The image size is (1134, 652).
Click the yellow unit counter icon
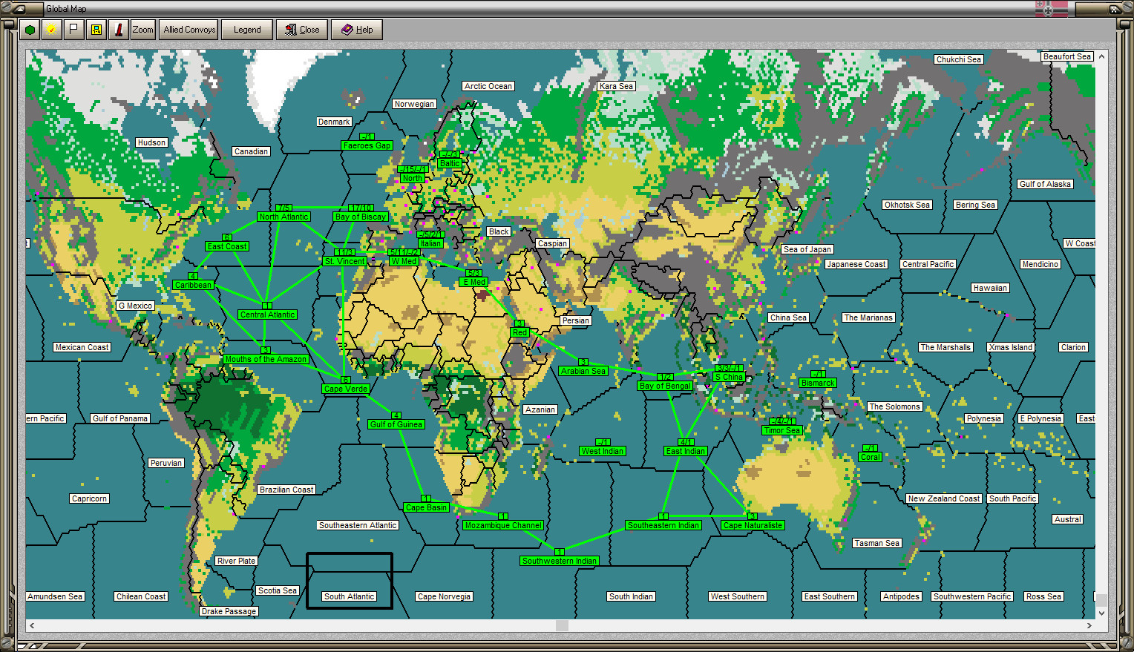click(96, 30)
